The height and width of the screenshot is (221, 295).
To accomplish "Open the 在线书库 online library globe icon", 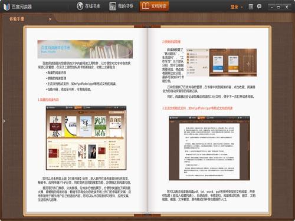I will tap(80, 6).
